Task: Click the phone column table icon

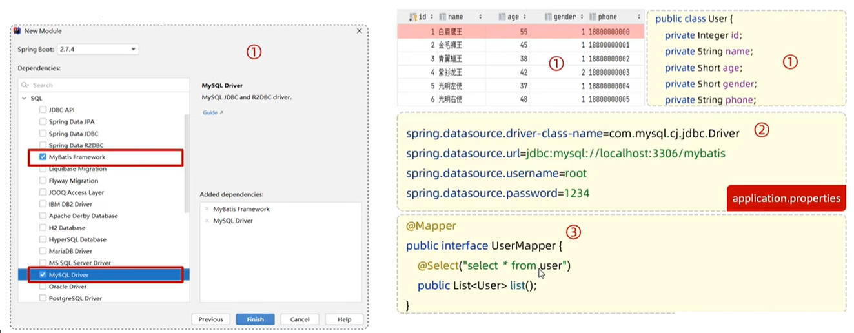Action: click(x=593, y=17)
